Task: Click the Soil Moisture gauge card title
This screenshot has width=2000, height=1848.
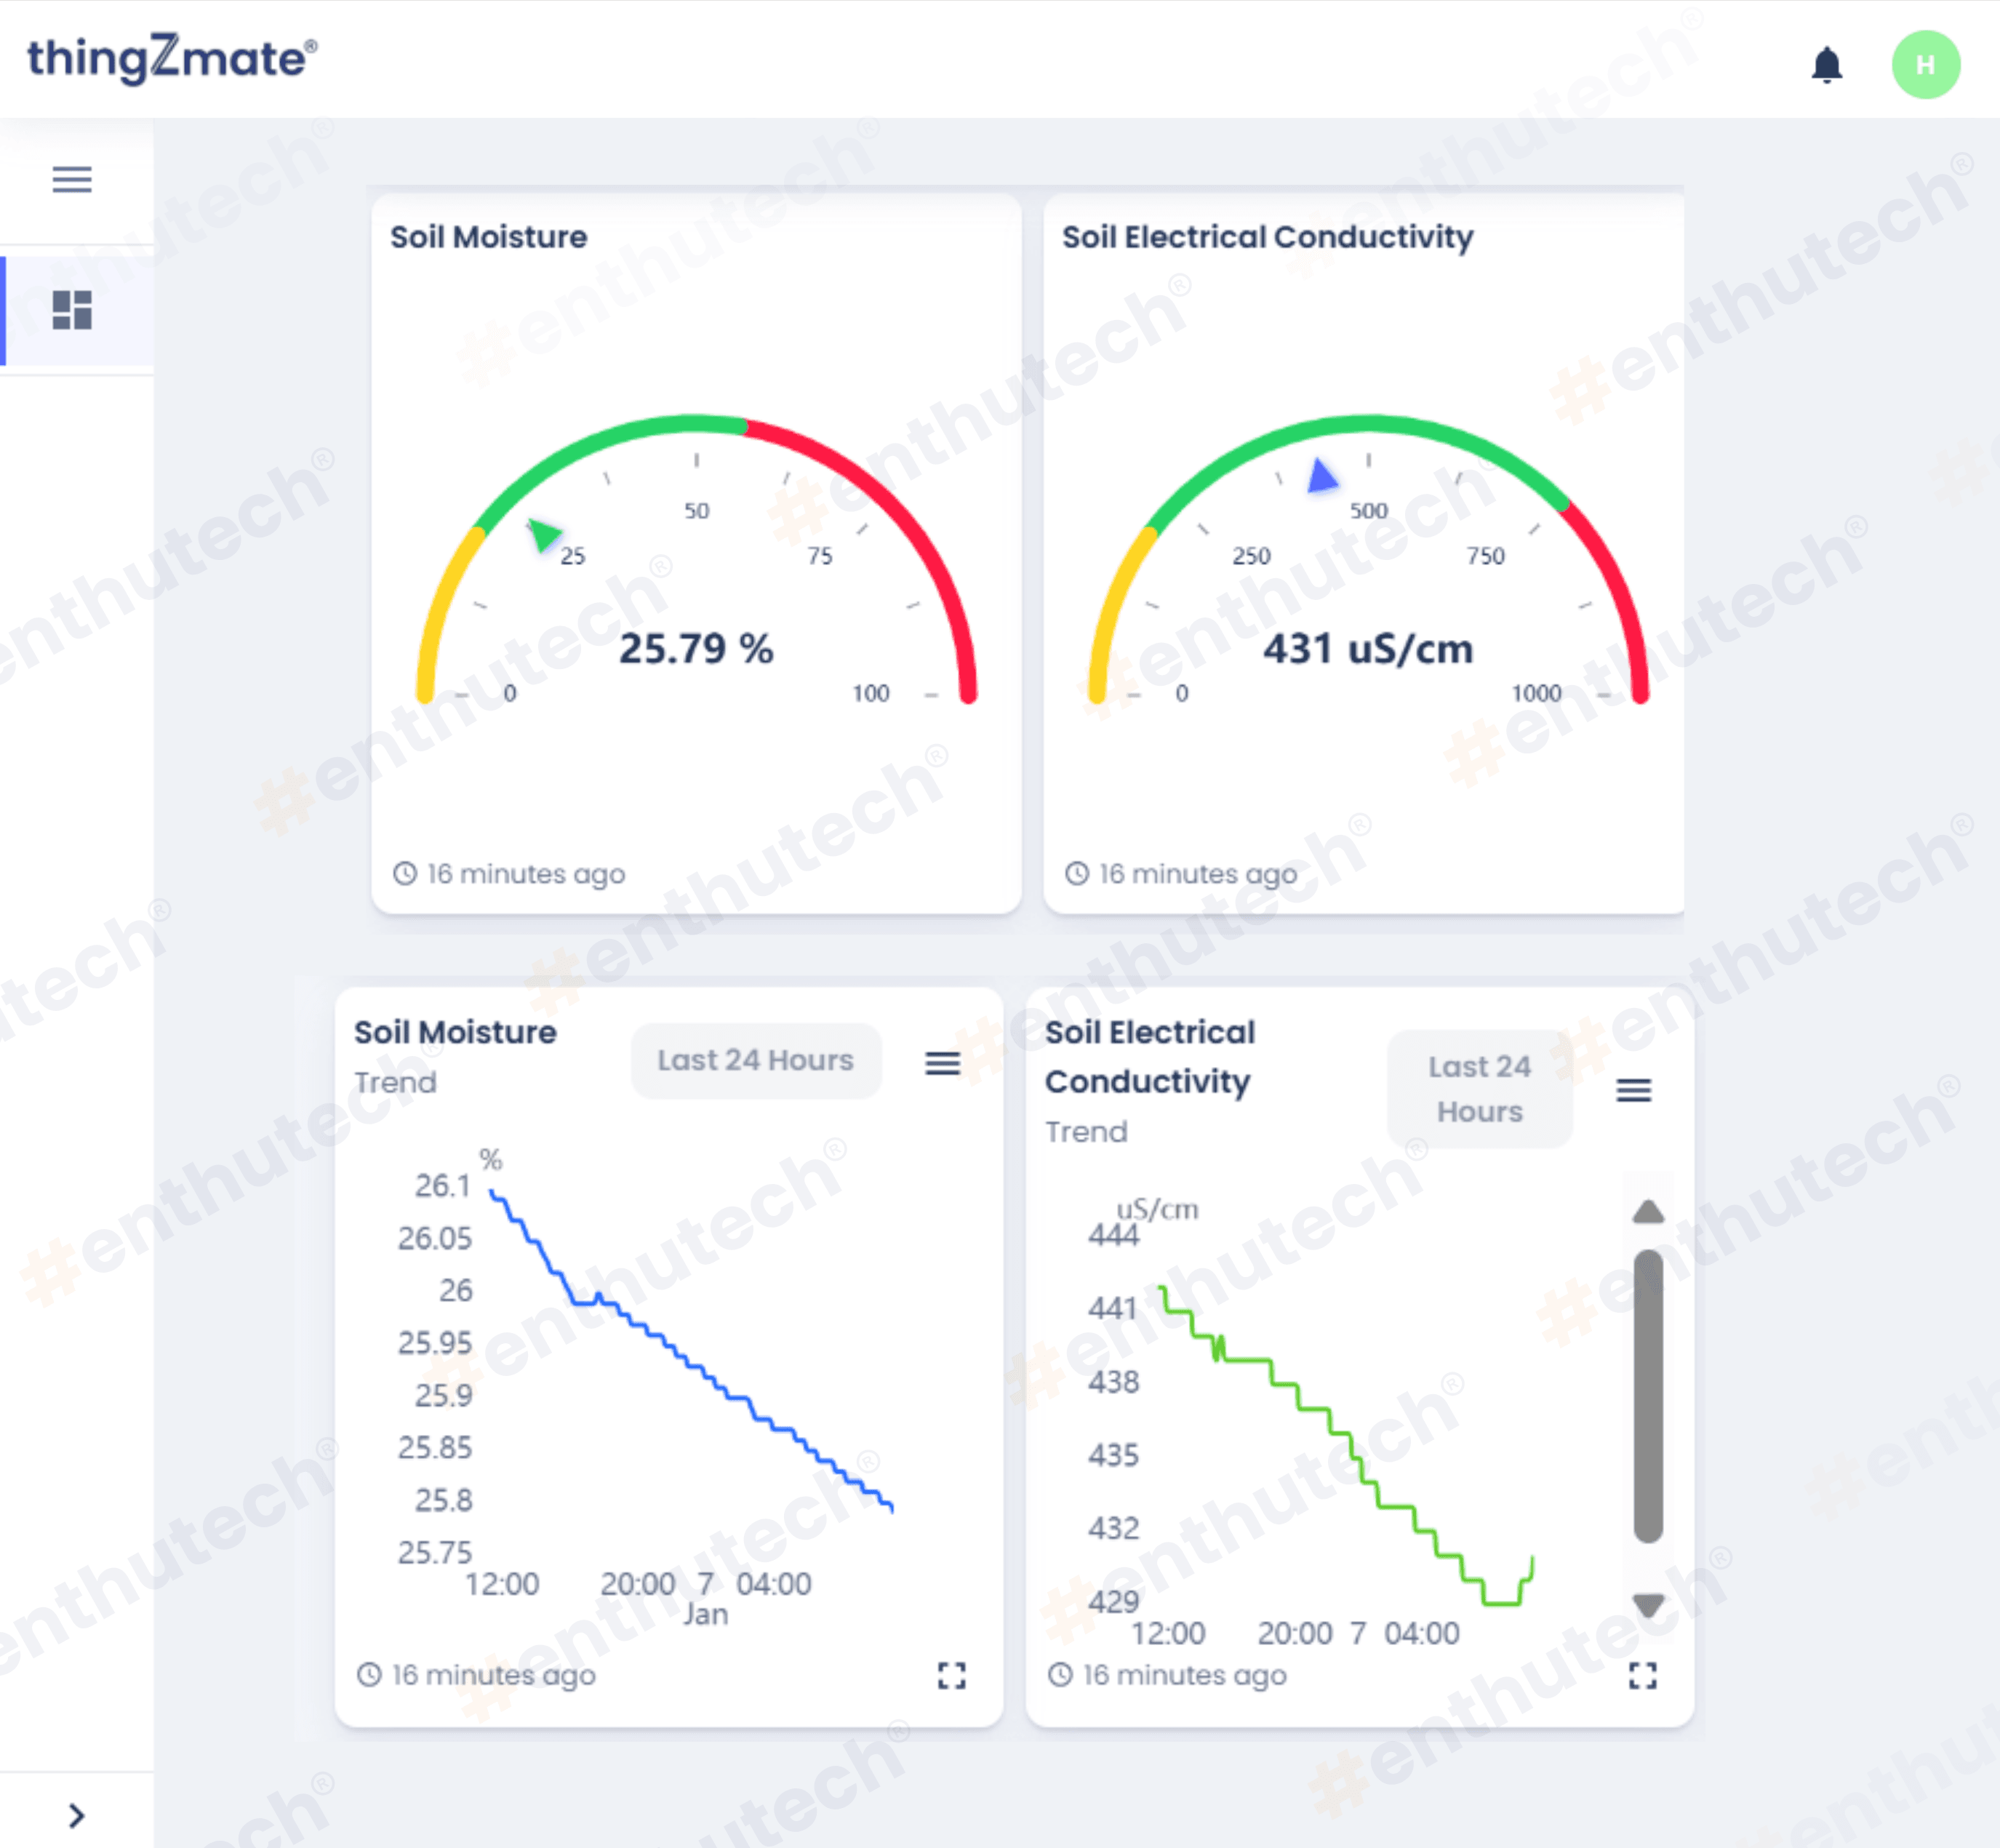Action: [x=488, y=237]
